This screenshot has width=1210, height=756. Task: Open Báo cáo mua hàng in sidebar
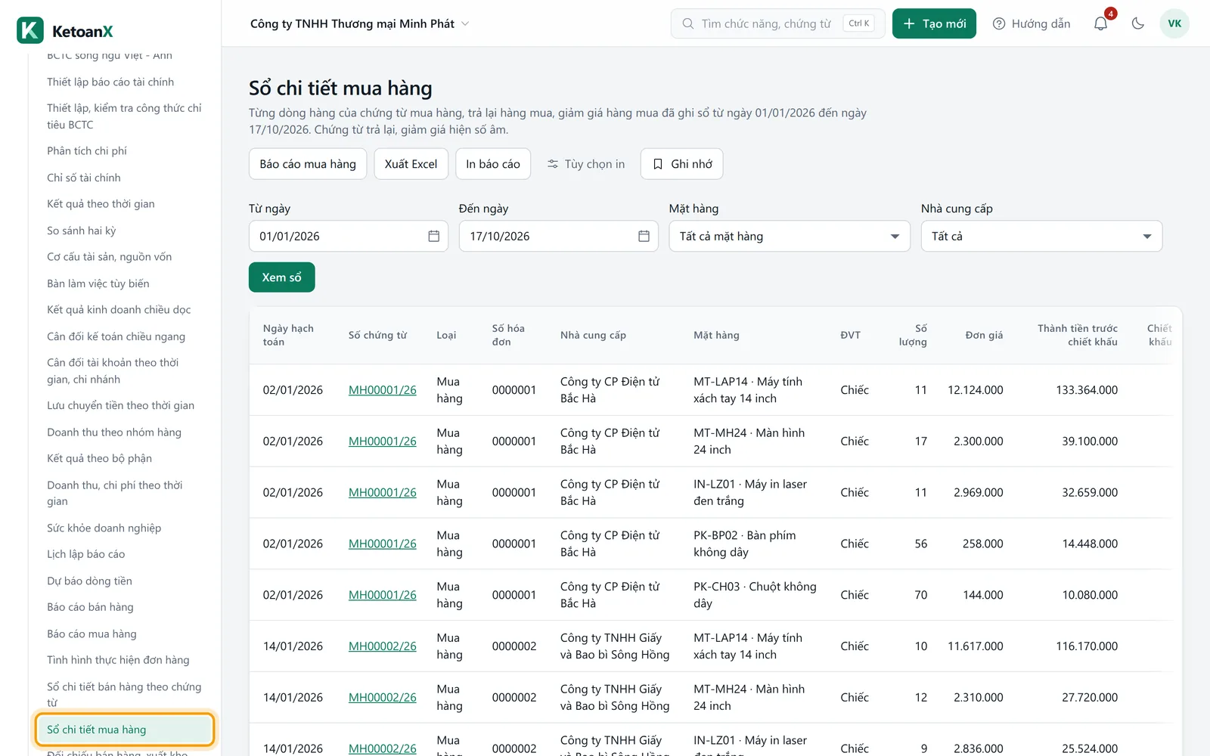(x=92, y=634)
